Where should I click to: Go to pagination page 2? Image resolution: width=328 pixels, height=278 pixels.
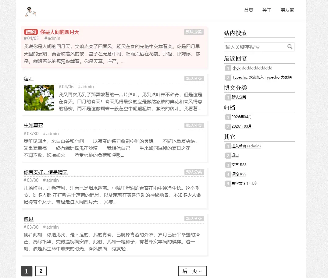41,271
